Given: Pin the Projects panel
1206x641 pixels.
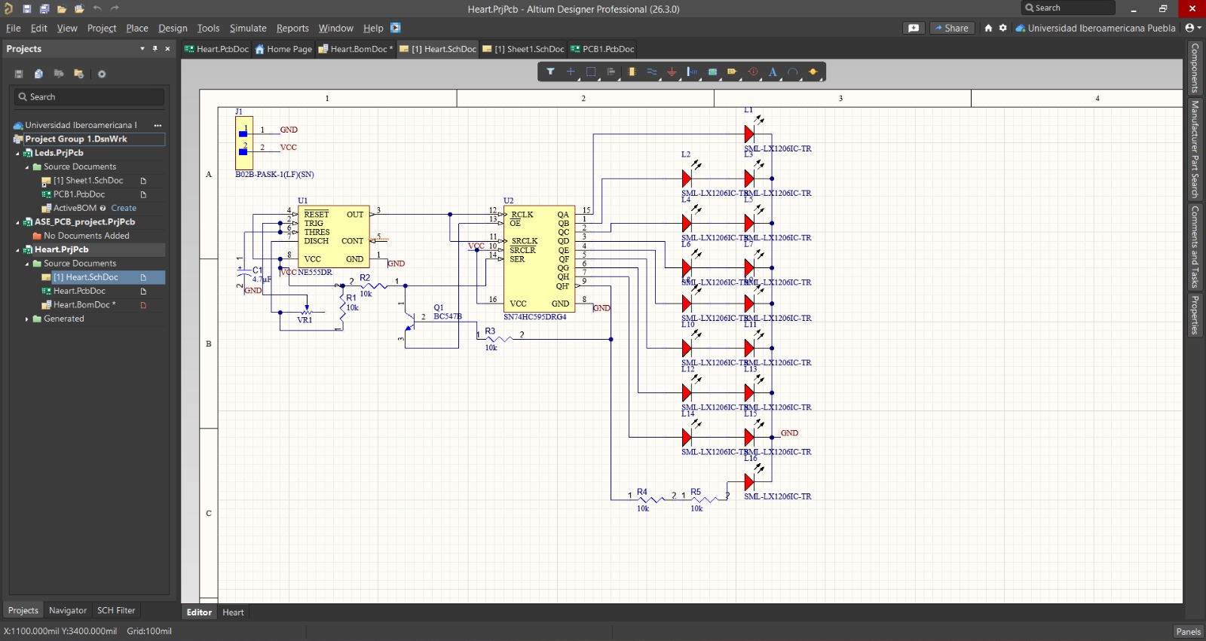Looking at the screenshot, I should tap(155, 49).
